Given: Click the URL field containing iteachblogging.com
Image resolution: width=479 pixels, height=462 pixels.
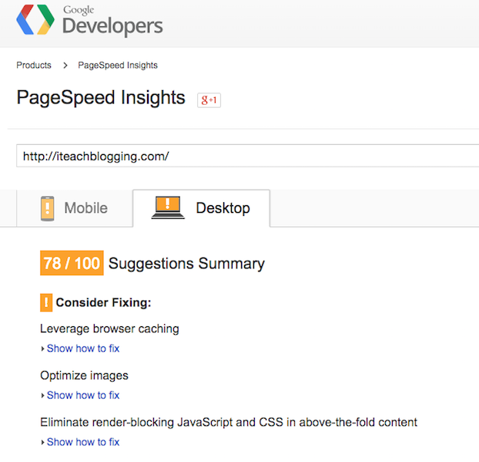Looking at the screenshot, I should point(246,156).
